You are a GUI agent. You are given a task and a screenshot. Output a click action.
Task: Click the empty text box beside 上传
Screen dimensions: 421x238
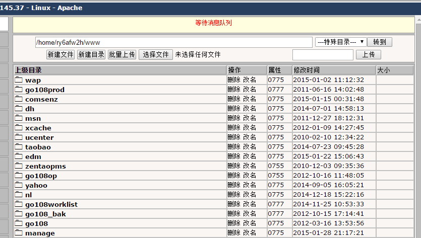coord(323,55)
